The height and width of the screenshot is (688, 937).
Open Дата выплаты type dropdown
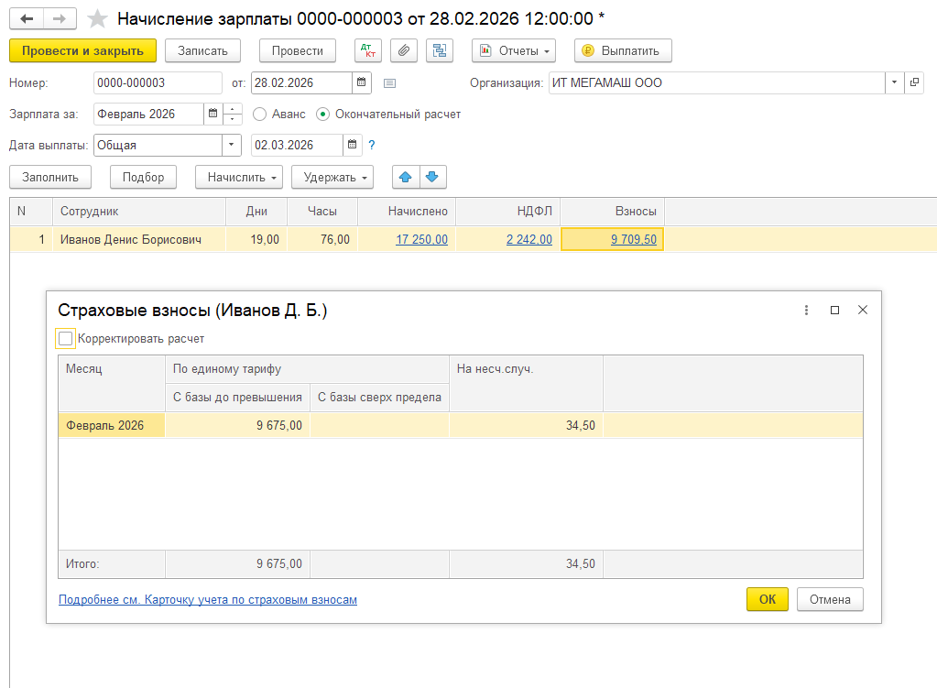pos(229,145)
